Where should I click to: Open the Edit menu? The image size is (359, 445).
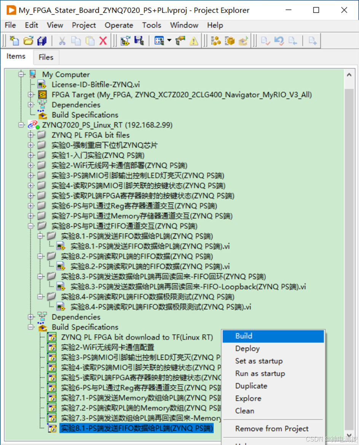(x=31, y=25)
